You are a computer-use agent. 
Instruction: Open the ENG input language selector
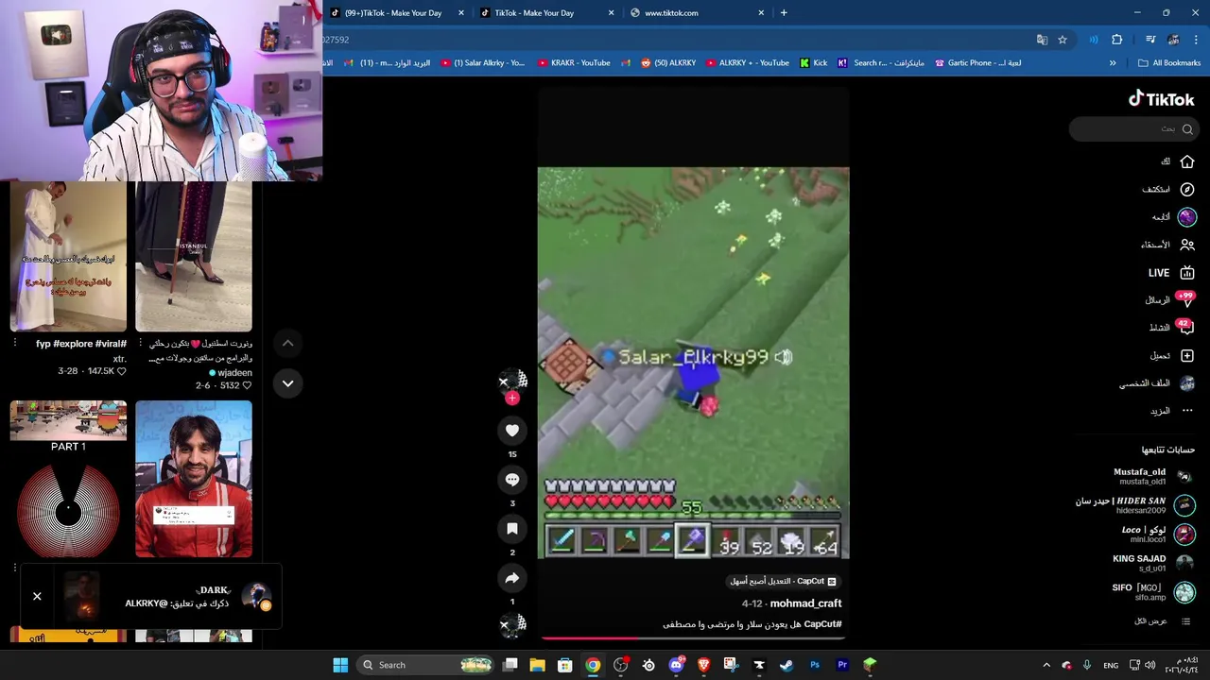1111,665
